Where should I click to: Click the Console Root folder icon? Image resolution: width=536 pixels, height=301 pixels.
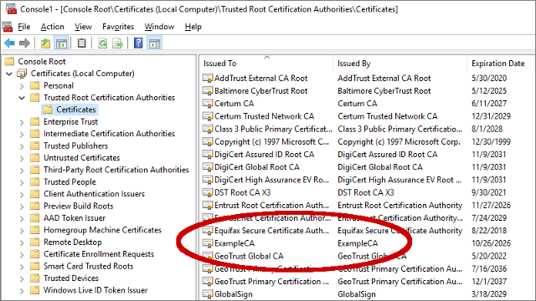(9, 61)
